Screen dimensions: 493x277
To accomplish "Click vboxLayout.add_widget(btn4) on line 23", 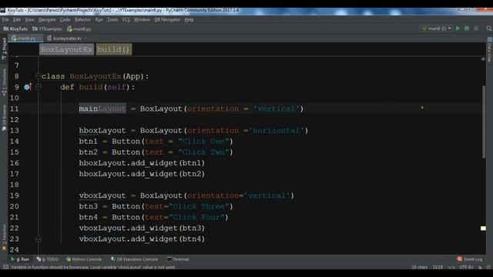I will click(x=142, y=239).
